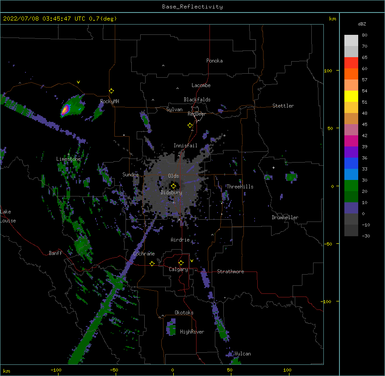Screen dimensions: 385x376
Task: Select the blue 33-36 dBZ legend swatch
Action: [x=351, y=163]
